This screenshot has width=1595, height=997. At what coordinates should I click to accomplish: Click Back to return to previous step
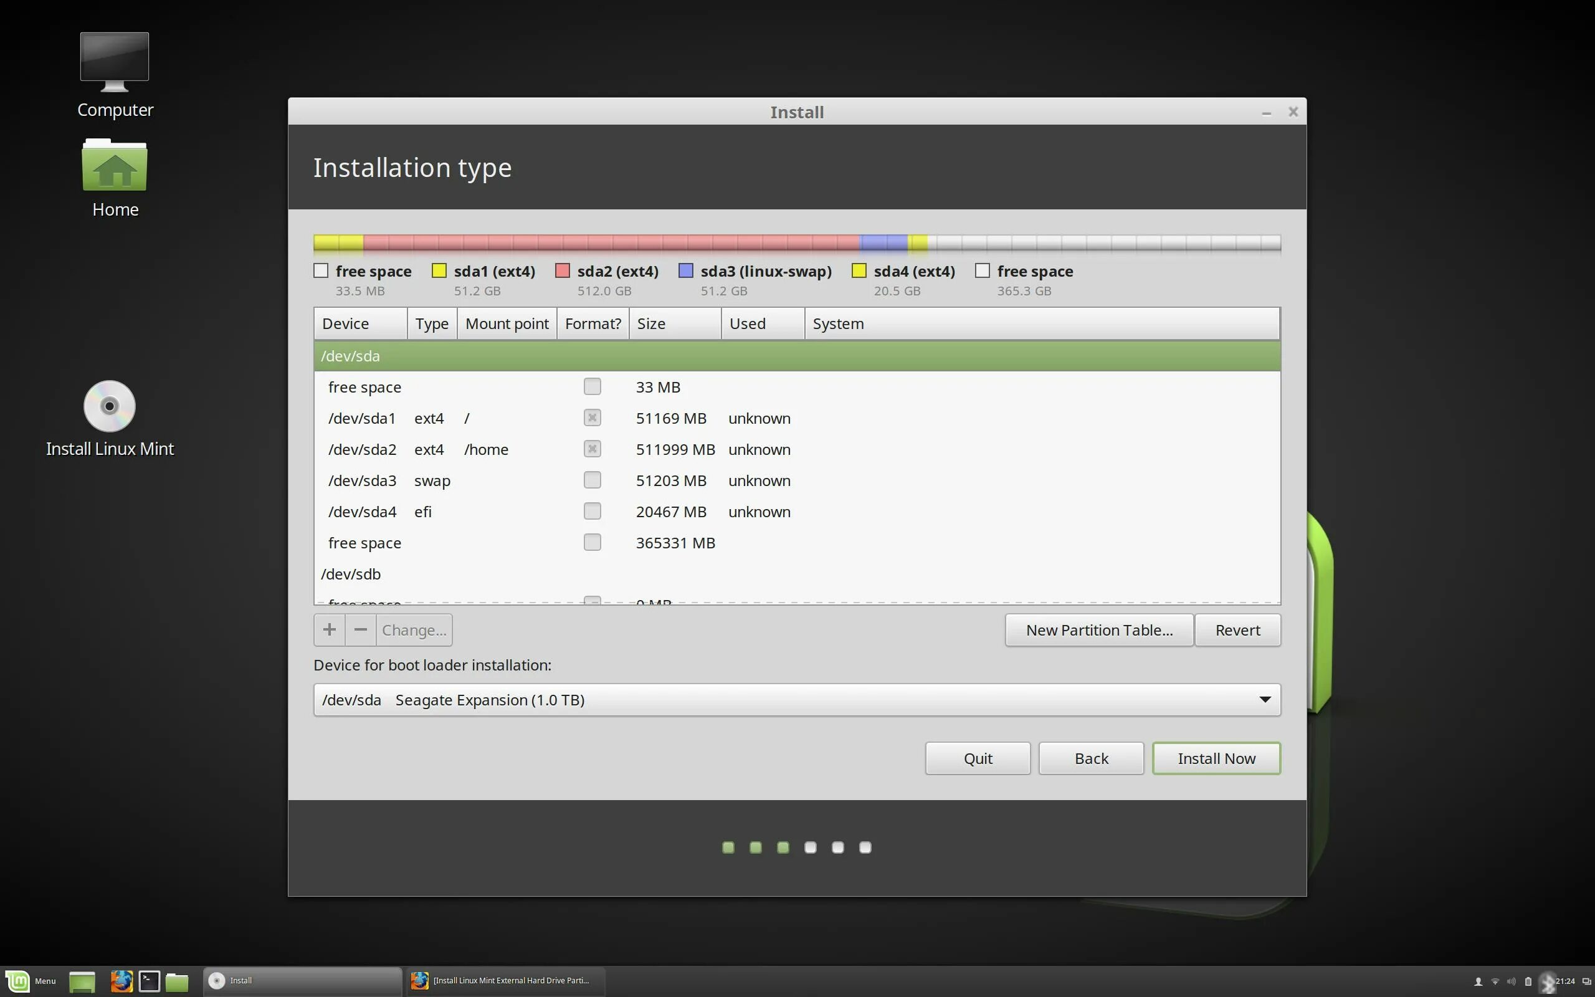click(1091, 758)
